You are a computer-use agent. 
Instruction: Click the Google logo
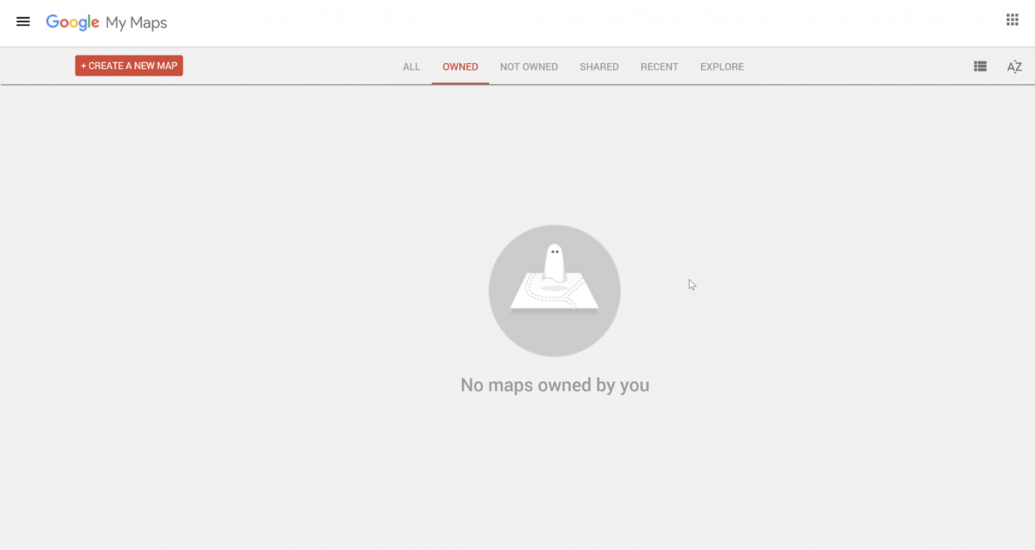point(72,22)
